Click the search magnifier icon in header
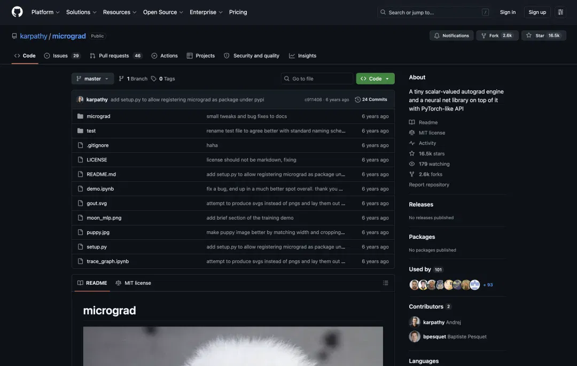 [383, 12]
